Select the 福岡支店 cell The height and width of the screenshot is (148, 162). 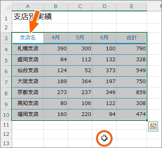28,115
